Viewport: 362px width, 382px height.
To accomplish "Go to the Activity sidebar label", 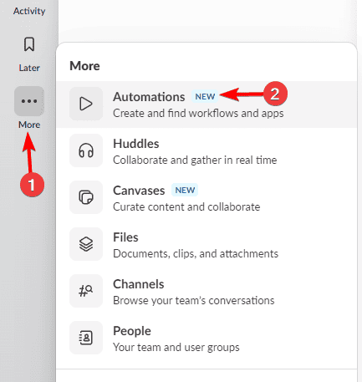I will click(29, 11).
